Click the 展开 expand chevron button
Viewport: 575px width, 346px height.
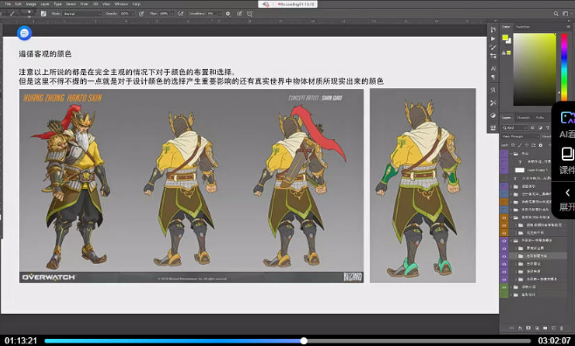pos(567,199)
